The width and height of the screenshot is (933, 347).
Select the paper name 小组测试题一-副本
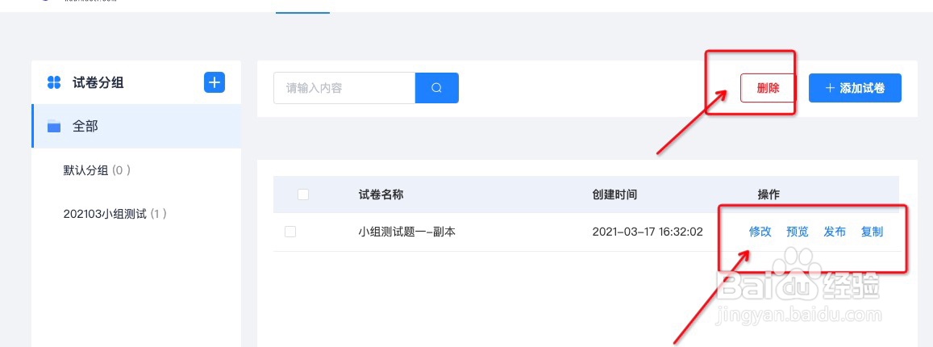(x=412, y=232)
